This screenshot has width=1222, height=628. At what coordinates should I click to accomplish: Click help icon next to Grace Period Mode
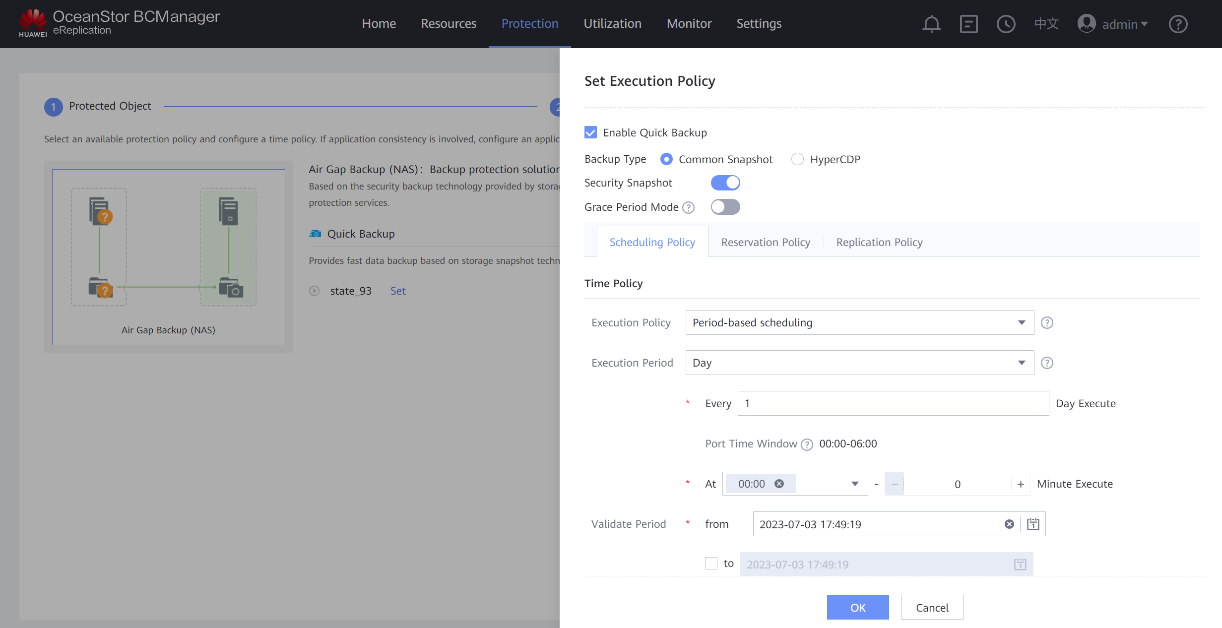[x=689, y=207]
